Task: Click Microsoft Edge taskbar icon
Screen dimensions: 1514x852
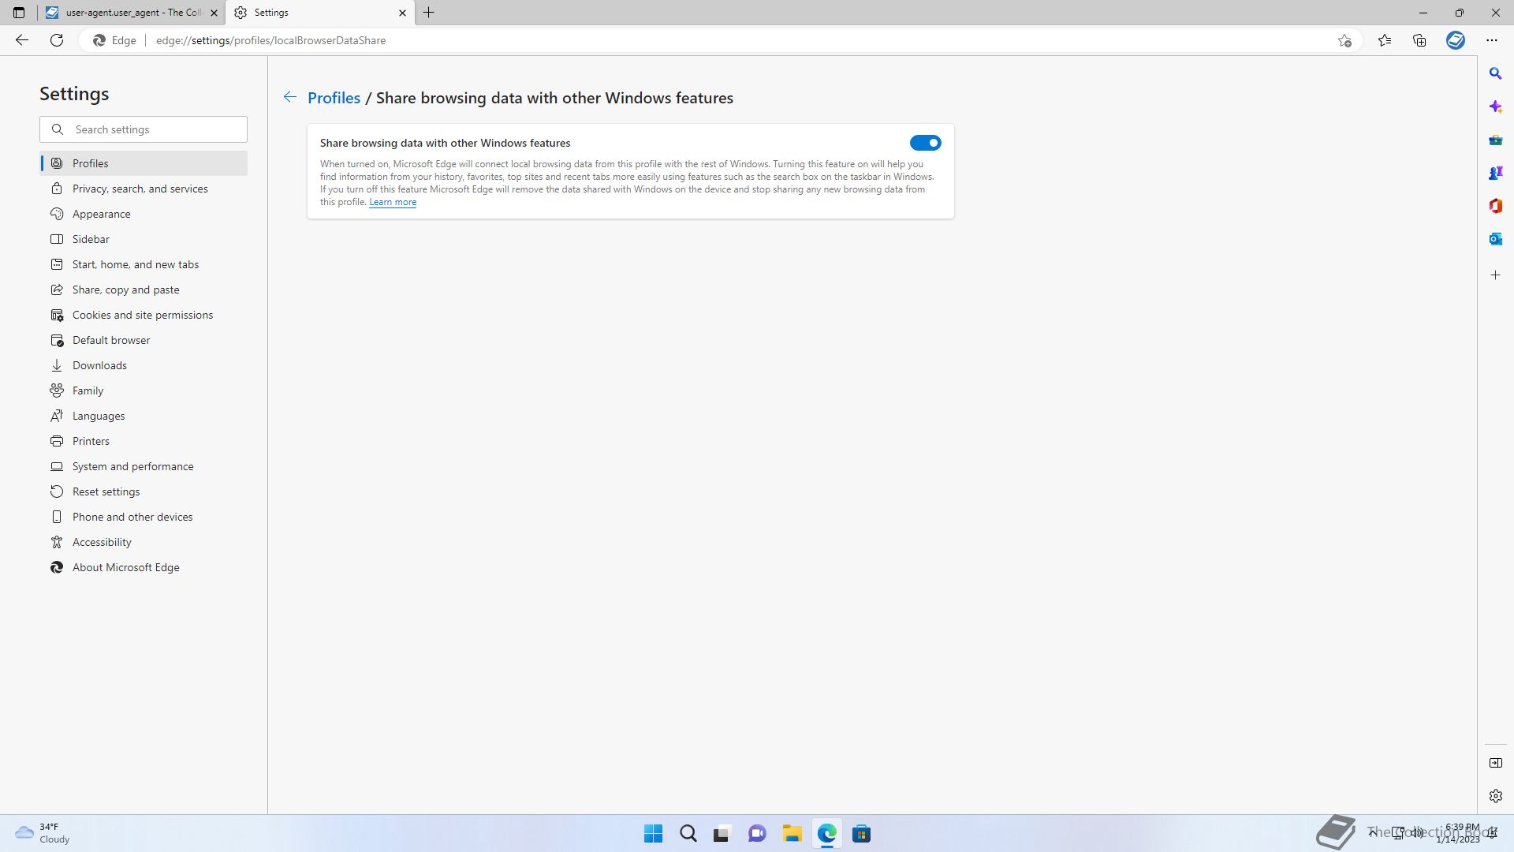Action: click(x=826, y=834)
